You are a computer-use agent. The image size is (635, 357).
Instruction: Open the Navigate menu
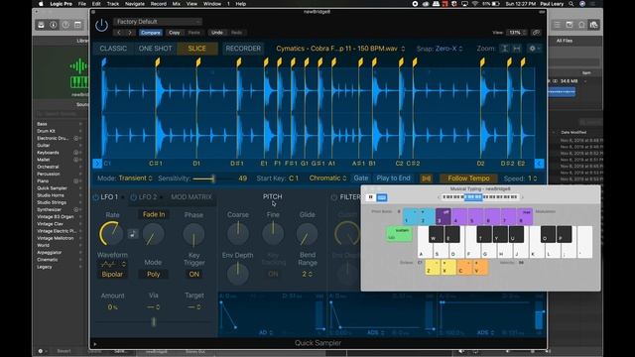[135, 4]
